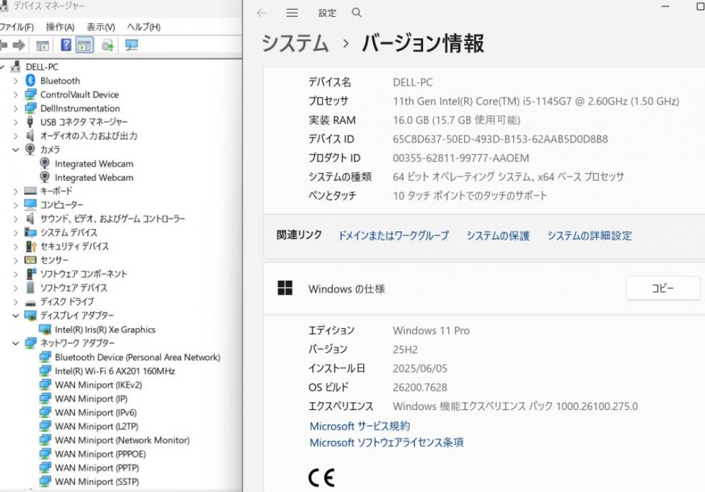Collapse the カメラ category
This screenshot has height=492, width=705.
click(16, 150)
